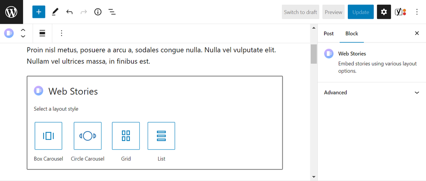Switch to the Post tab

tap(329, 33)
